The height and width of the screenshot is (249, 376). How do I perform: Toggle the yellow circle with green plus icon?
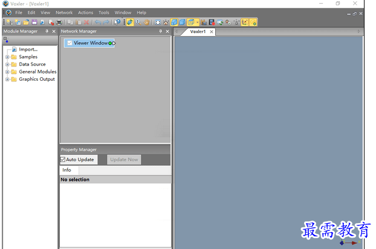(x=253, y=22)
